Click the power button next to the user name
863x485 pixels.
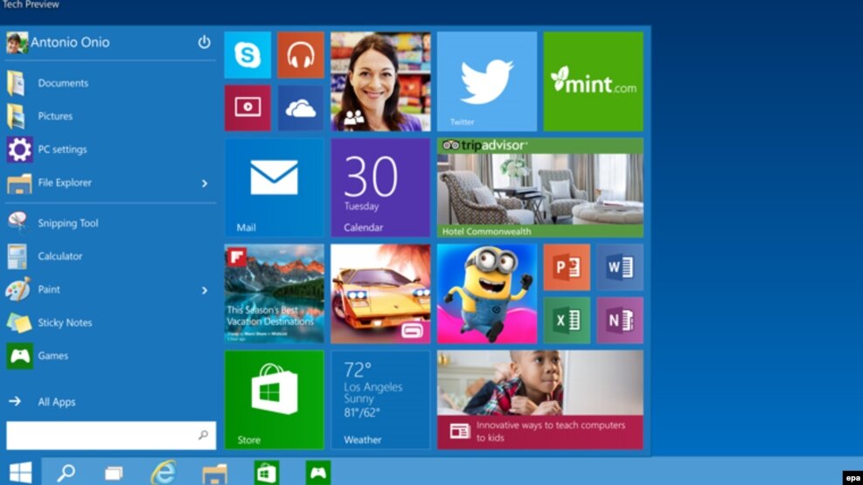(x=205, y=42)
